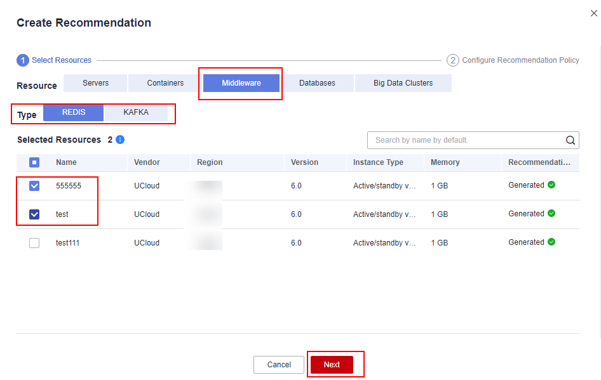This screenshot has width=601, height=380.
Task: Click the Next button
Action: (x=332, y=365)
